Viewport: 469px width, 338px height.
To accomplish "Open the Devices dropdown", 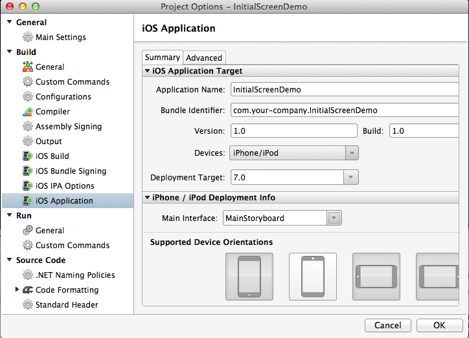I will (x=294, y=153).
